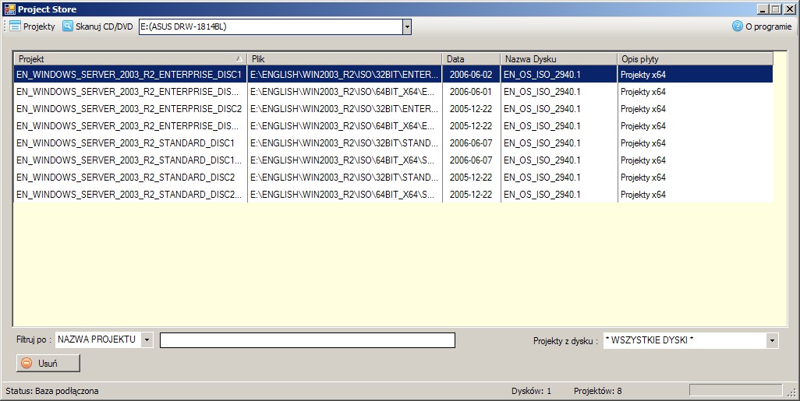Click date cell 2006-06-02
This screenshot has width=800, height=401.
(471, 75)
